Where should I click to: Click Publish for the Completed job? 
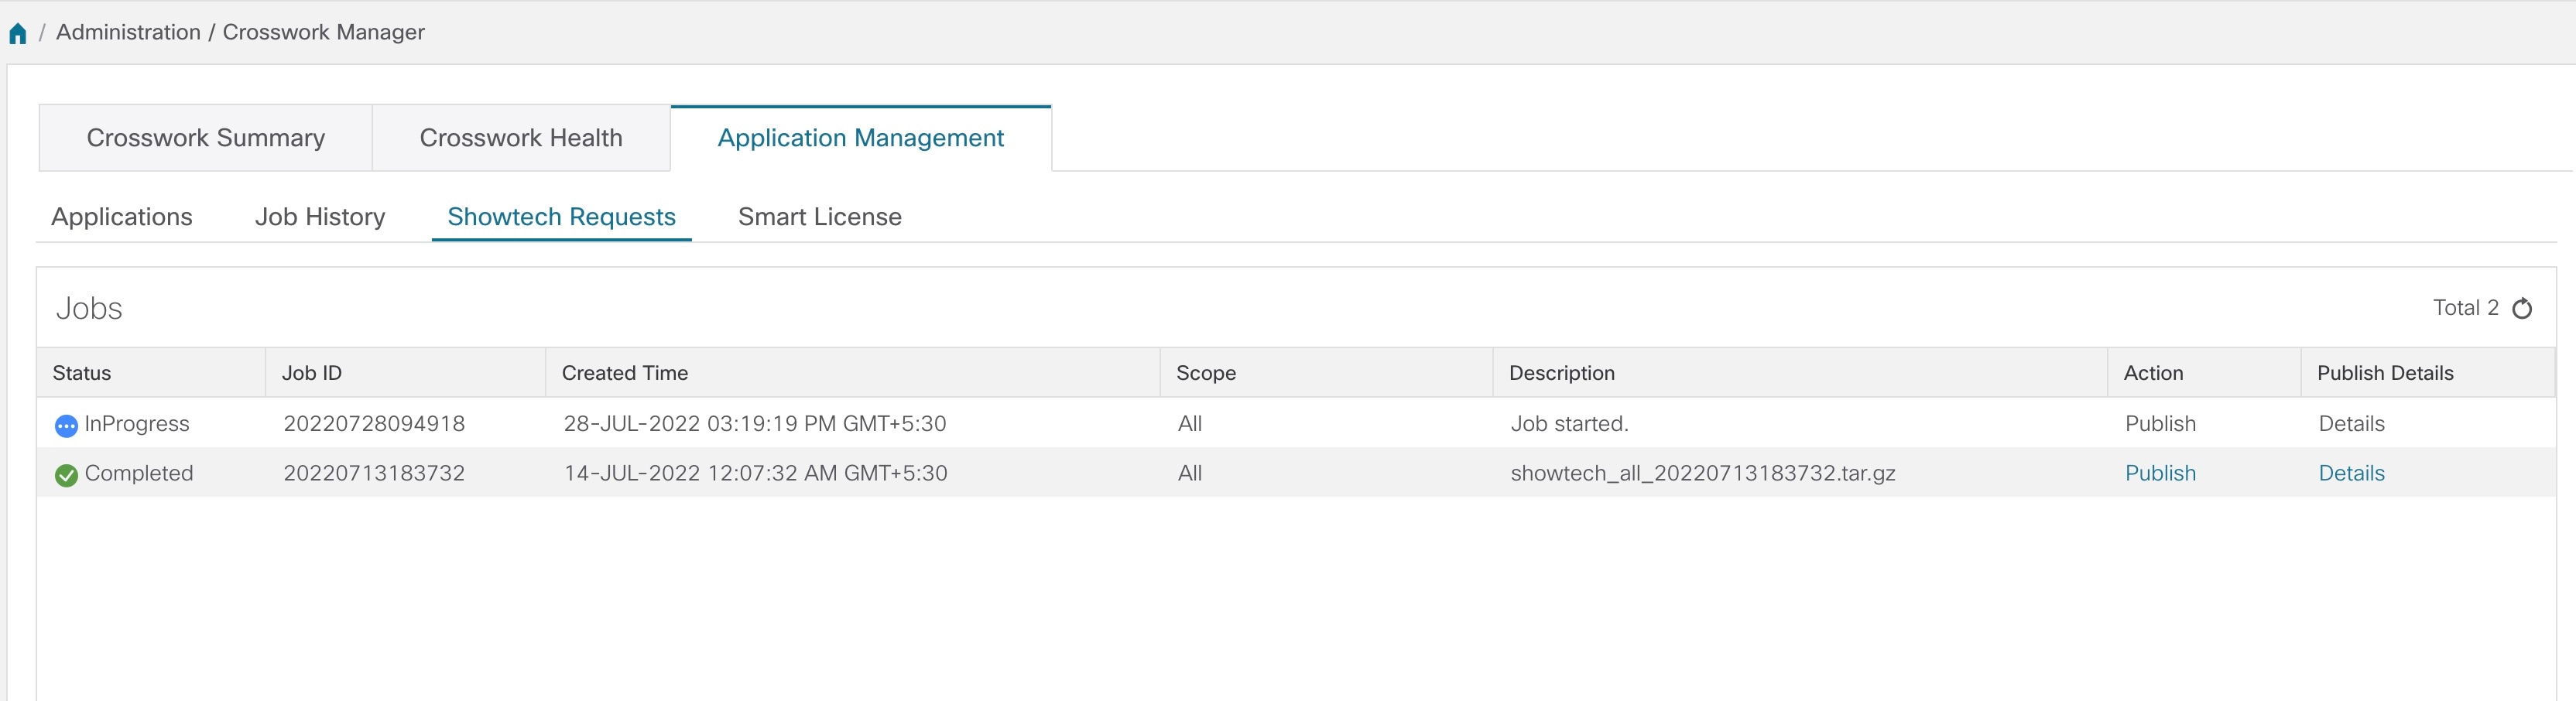pos(2160,473)
